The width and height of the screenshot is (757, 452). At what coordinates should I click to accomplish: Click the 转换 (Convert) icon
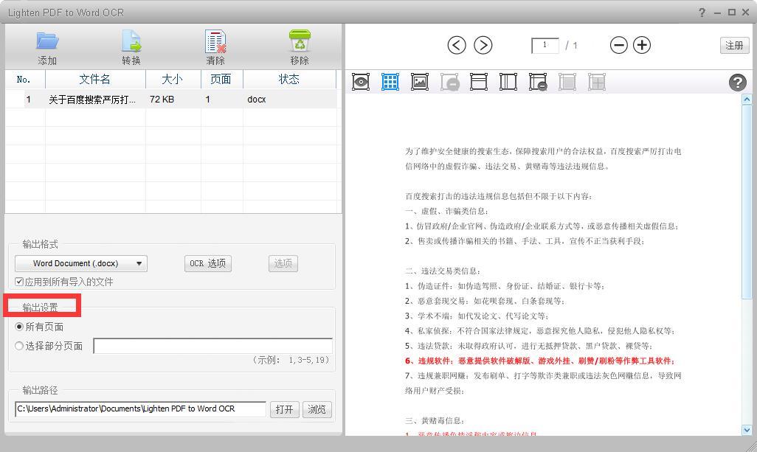(x=131, y=41)
